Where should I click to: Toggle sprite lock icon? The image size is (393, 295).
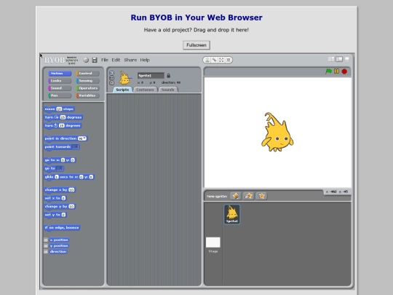pos(168,76)
